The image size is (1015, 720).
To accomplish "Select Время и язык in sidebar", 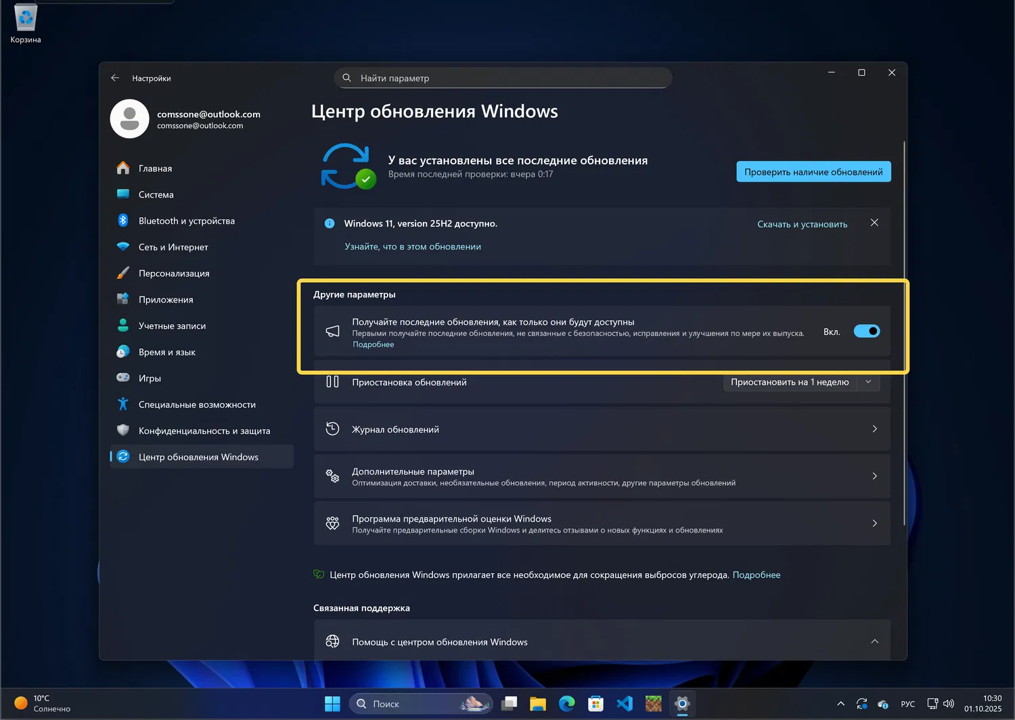I will click(202, 352).
